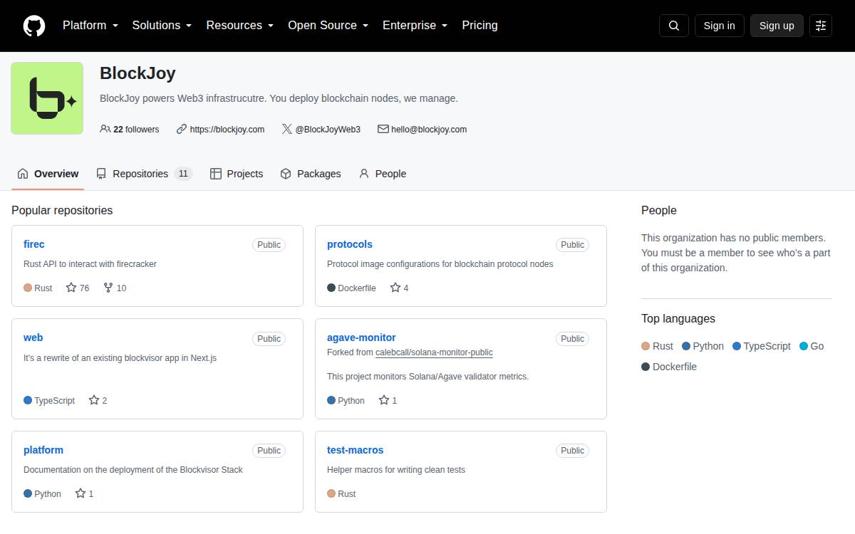Switch to the Repositories tab

[145, 174]
